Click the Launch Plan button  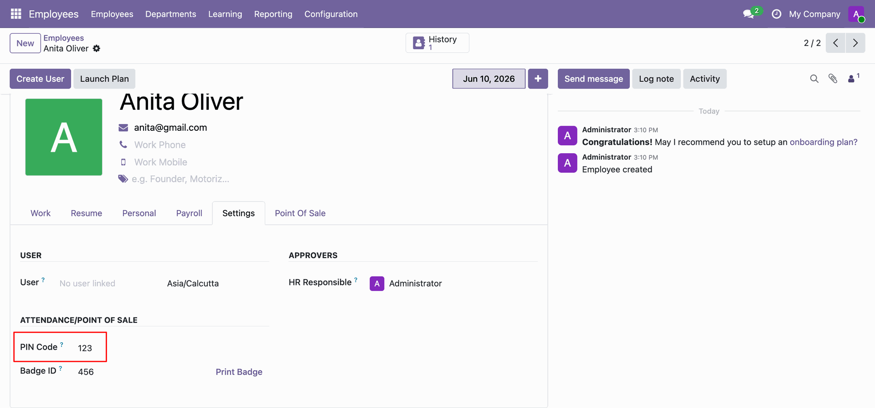click(x=104, y=79)
